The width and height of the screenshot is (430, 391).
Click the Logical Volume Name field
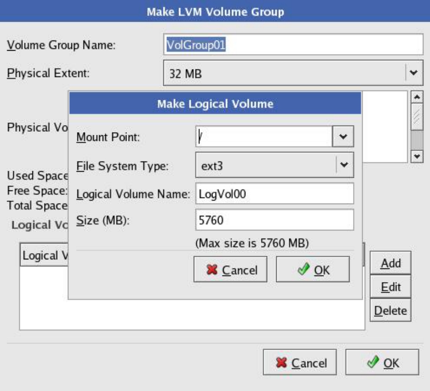pyautogui.click(x=274, y=193)
